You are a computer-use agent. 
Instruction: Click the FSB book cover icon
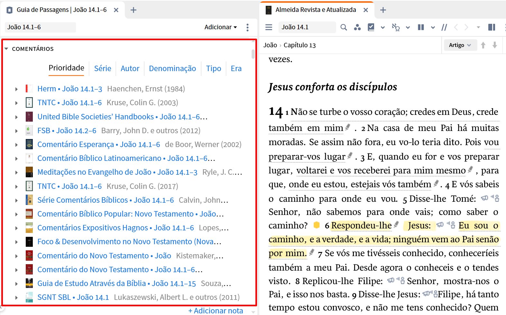click(x=29, y=130)
